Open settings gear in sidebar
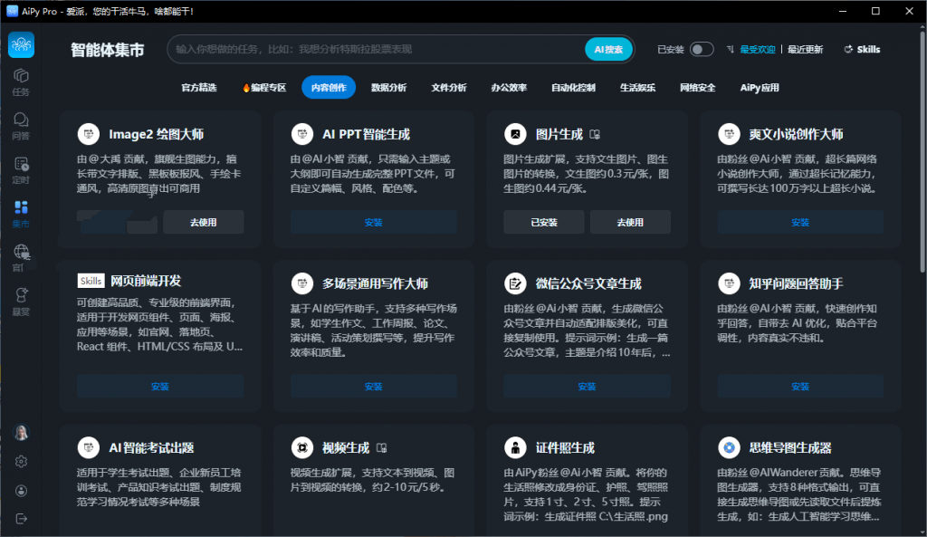This screenshot has height=537, width=927. (x=22, y=461)
